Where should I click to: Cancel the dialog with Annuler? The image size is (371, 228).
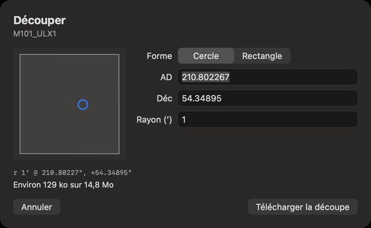(37, 207)
